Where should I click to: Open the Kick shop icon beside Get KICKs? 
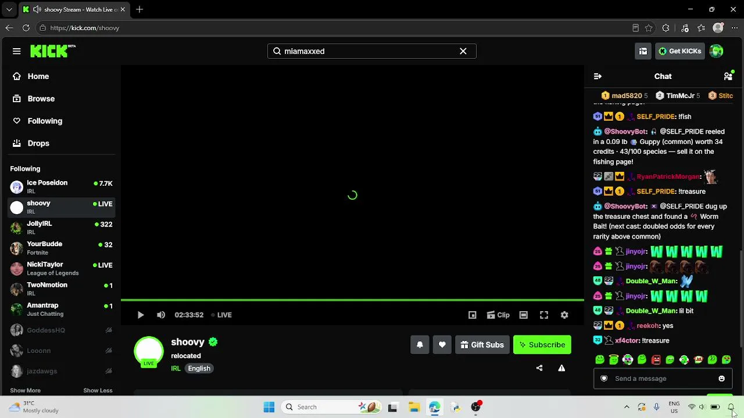click(643, 51)
